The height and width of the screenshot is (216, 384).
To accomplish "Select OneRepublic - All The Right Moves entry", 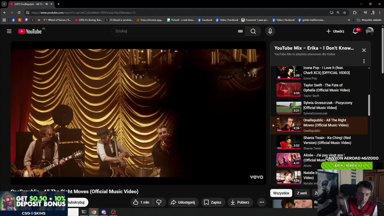I will [x=319, y=125].
